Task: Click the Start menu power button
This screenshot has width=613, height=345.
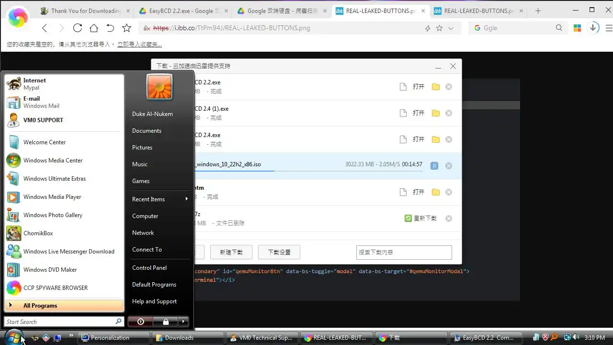Action: (141, 322)
